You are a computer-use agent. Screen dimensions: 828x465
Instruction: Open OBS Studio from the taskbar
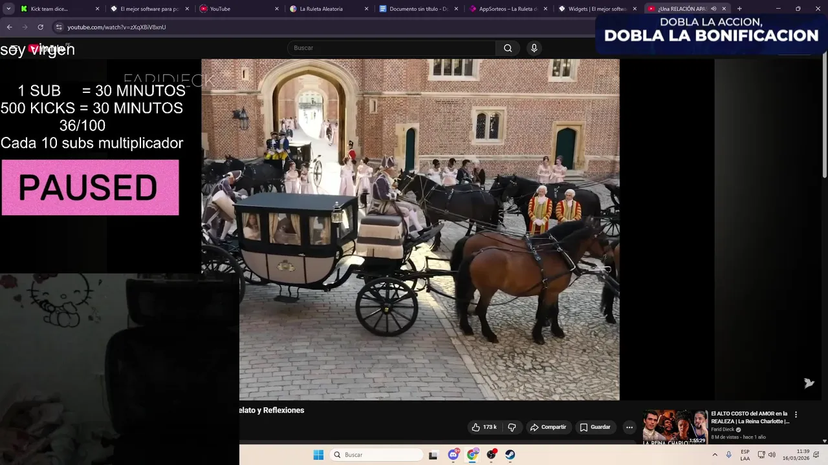point(491,455)
